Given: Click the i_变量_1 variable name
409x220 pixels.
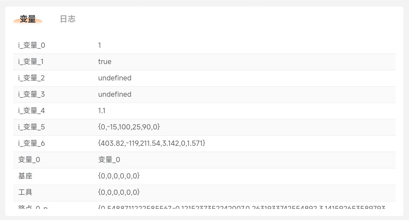Looking at the screenshot, I should [32, 62].
